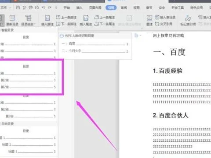
Task: Click the Print icon in quick access toolbar
Action: [31, 7]
